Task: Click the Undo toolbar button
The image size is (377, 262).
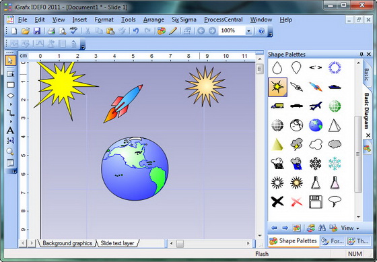Action: tap(136, 31)
